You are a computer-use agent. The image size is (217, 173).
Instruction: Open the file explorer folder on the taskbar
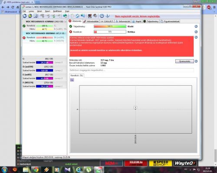click(x=26, y=170)
